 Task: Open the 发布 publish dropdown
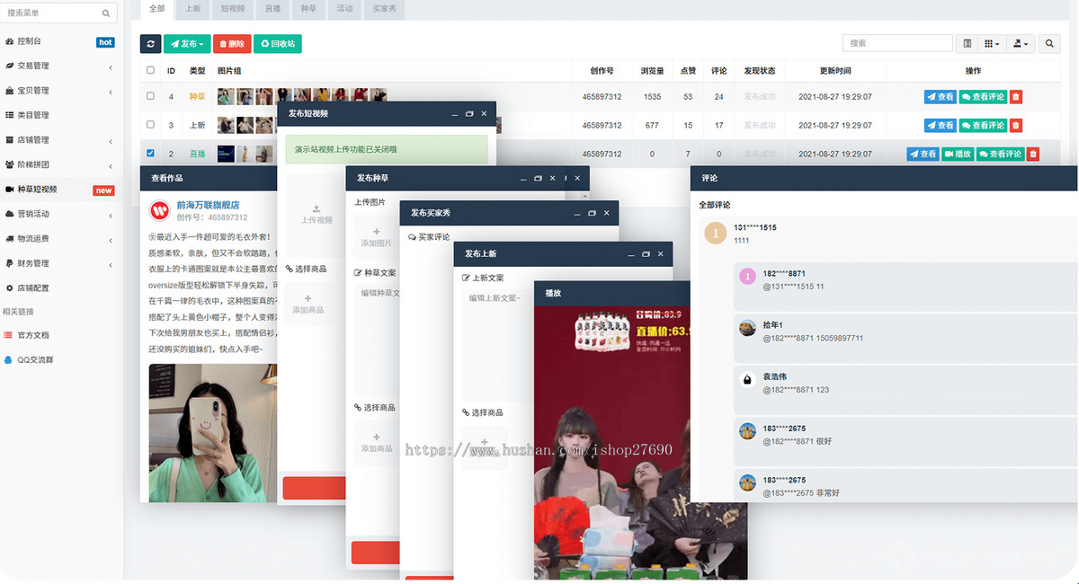click(x=187, y=43)
